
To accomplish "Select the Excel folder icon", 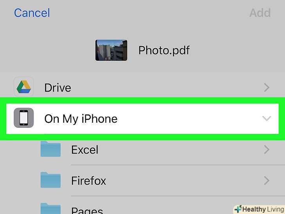I will tap(51, 149).
